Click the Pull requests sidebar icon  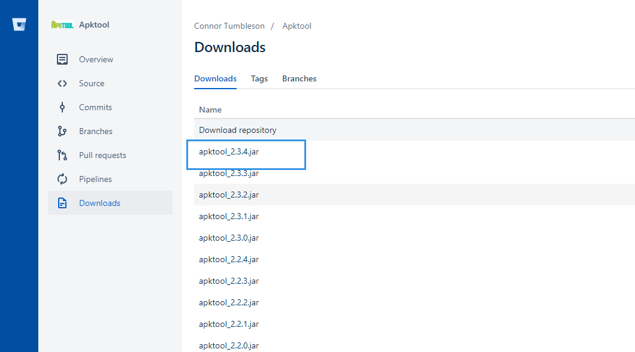pyautogui.click(x=62, y=155)
